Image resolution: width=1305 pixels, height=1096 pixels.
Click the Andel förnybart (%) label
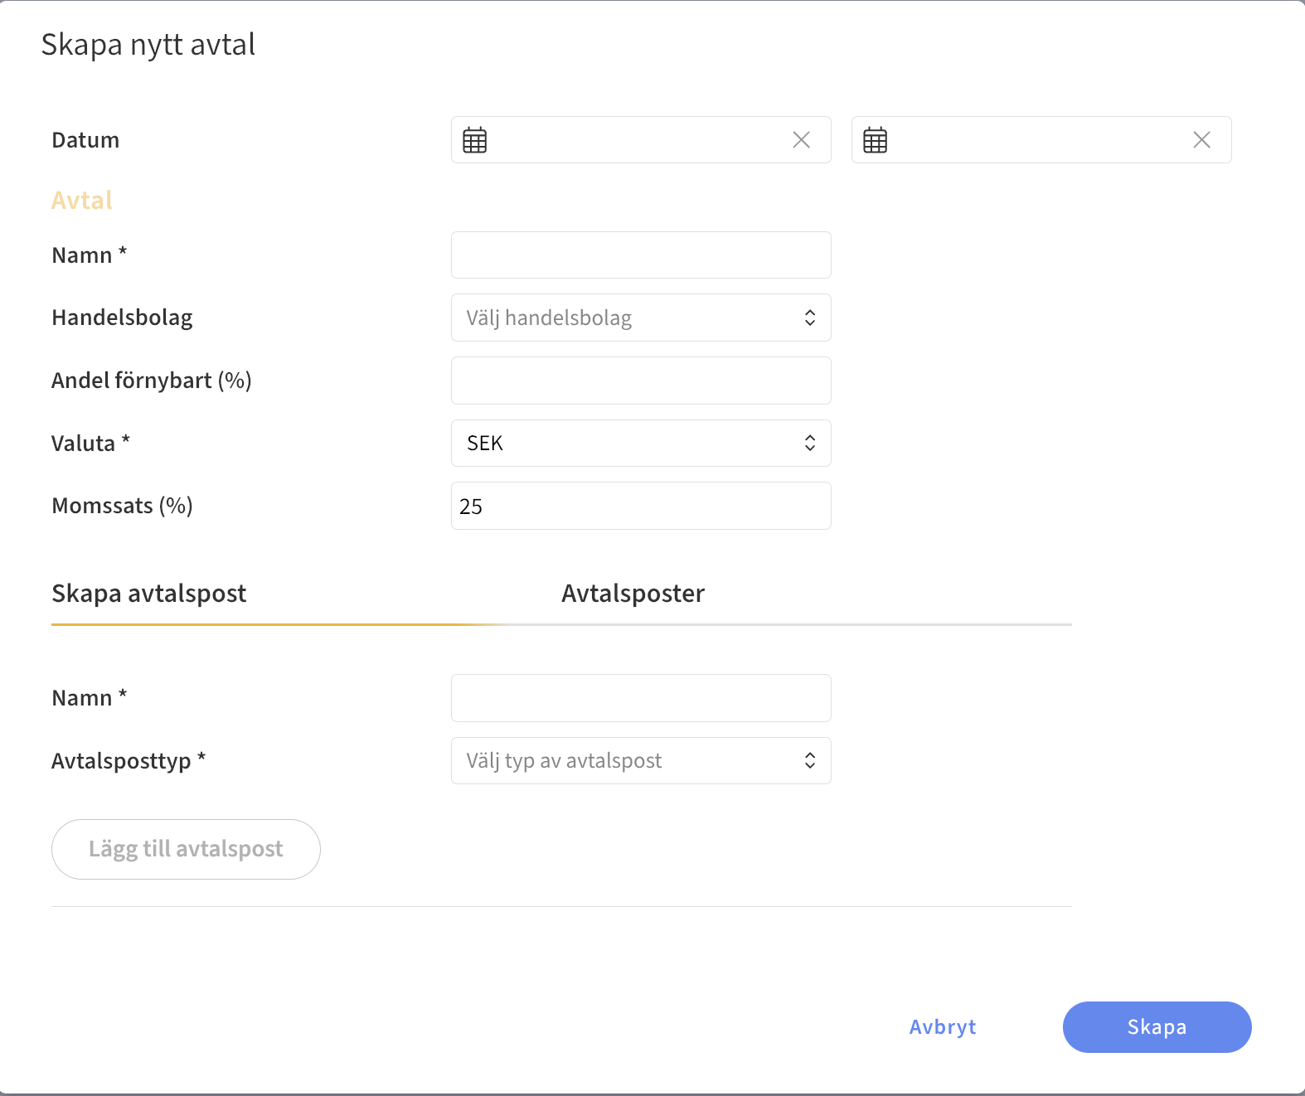pos(152,381)
